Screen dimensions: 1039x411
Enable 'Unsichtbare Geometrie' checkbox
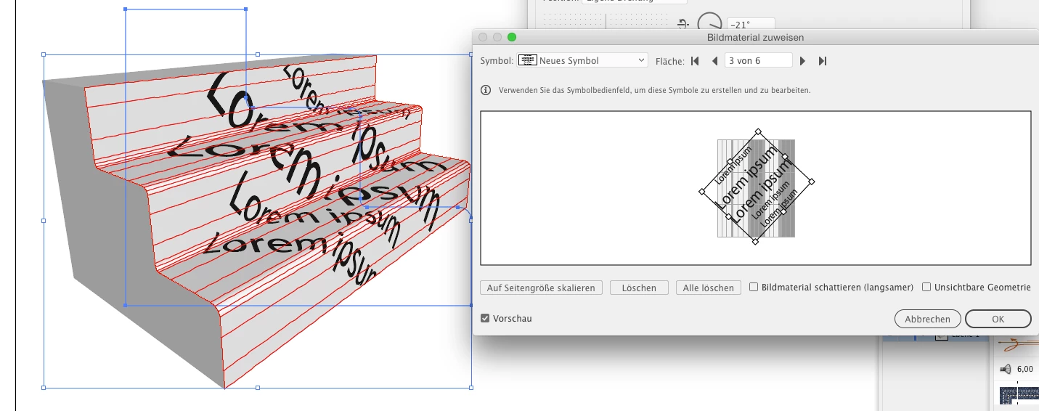pos(926,288)
